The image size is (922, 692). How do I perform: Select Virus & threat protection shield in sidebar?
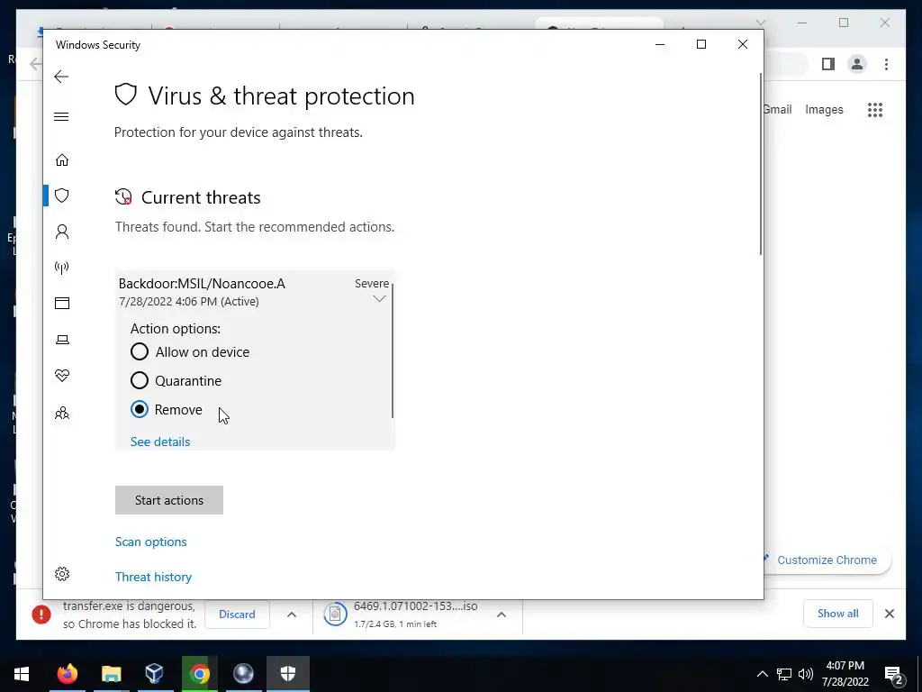pyautogui.click(x=62, y=196)
